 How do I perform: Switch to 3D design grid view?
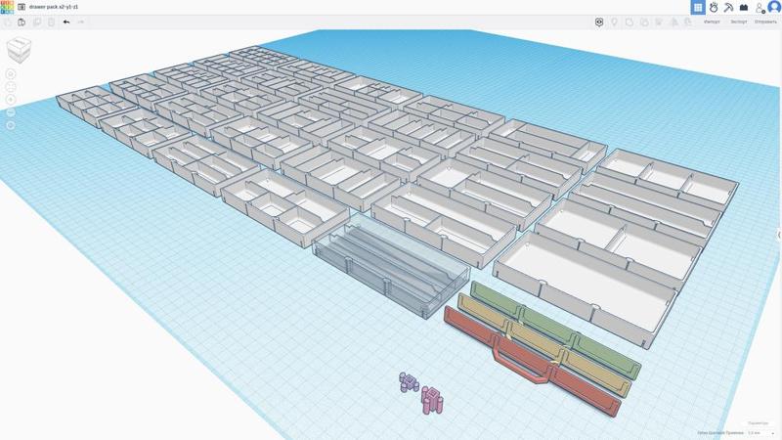[x=698, y=7]
